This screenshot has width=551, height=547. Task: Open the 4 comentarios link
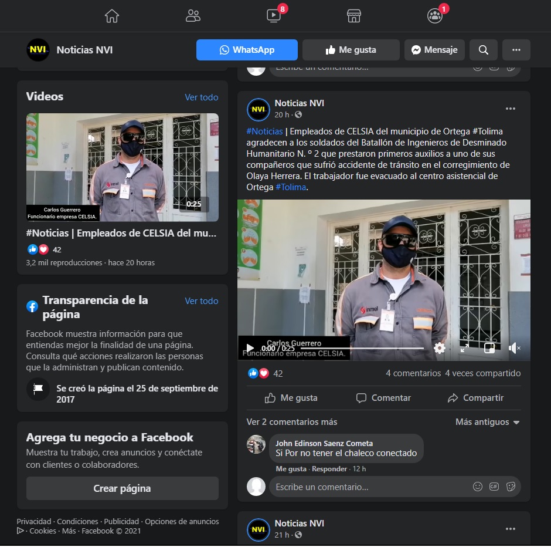pos(413,373)
